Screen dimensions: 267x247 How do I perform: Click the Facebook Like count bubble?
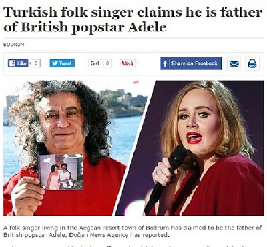(36, 63)
